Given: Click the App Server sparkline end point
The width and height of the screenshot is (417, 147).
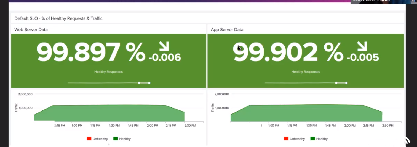Looking at the screenshot, I should [346, 83].
